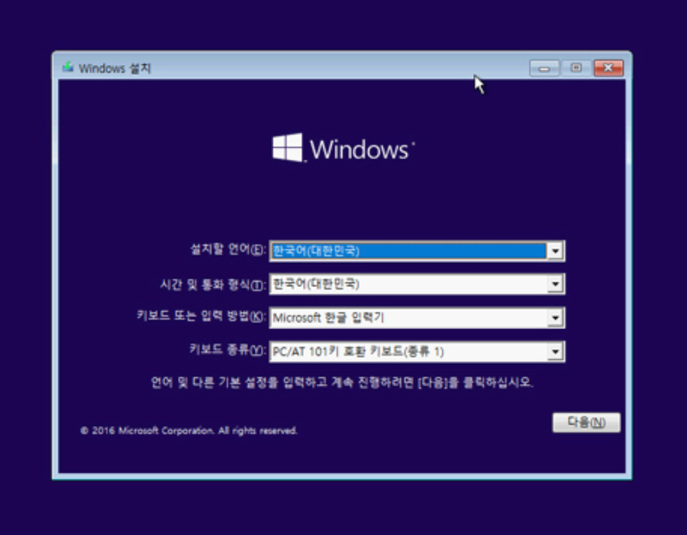Screen dimensions: 687x535
Task: Click the 다음(N) button to continue
Action: click(585, 422)
